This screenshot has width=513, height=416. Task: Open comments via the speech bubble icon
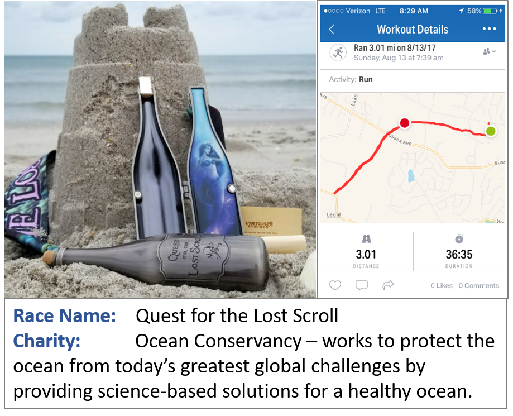pos(361,285)
